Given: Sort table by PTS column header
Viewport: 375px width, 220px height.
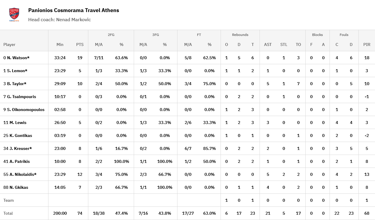Looking at the screenshot, I should coord(80,44).
